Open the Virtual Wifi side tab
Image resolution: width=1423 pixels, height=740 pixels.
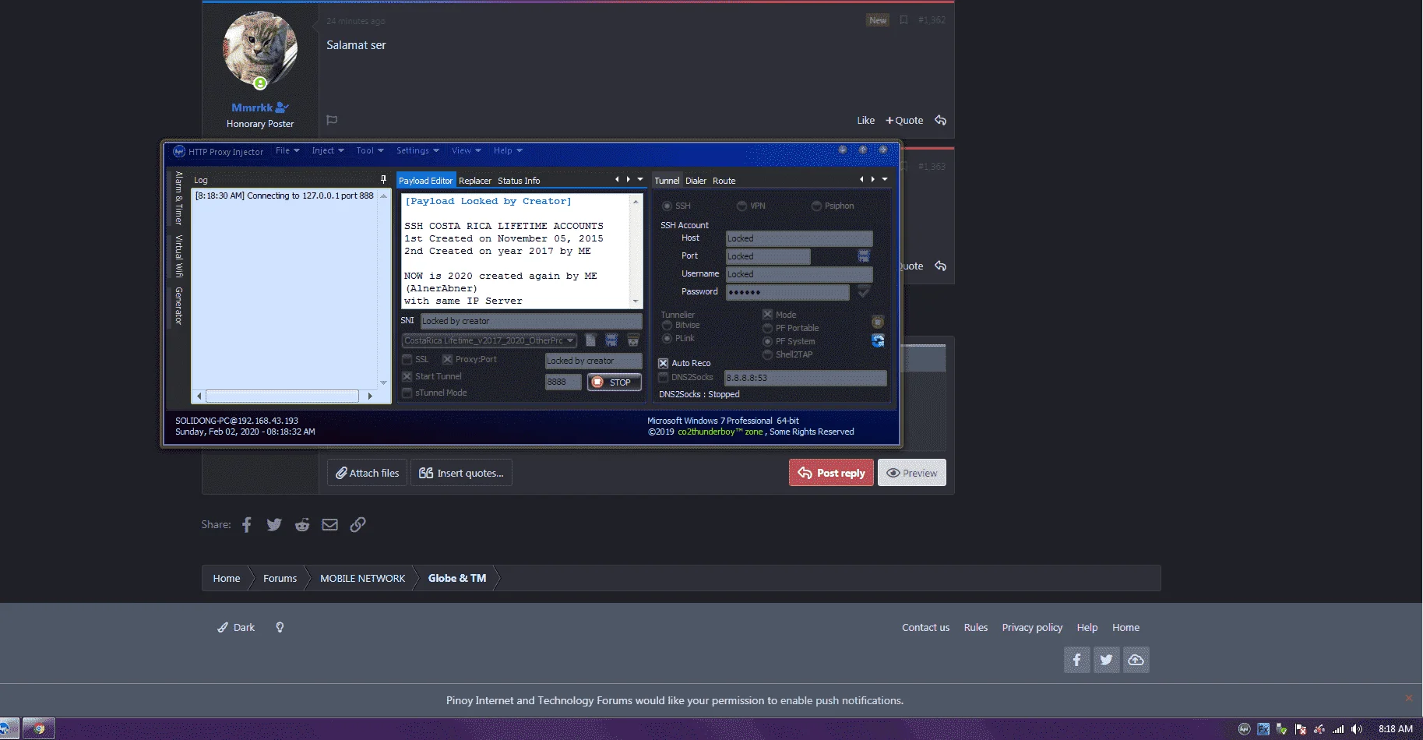(178, 256)
